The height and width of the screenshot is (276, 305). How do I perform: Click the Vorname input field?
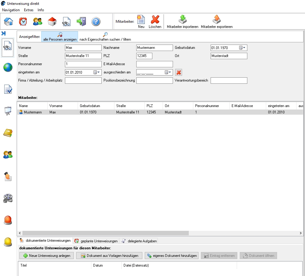tap(83, 48)
